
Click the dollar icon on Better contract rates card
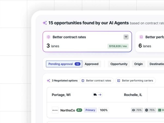[x=48, y=37]
